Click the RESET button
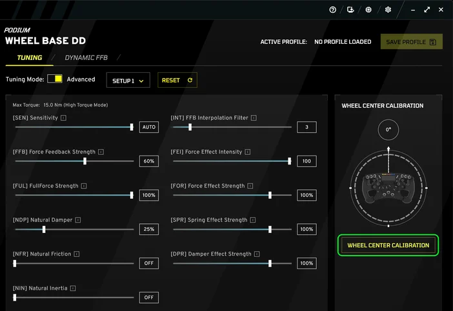 (177, 80)
